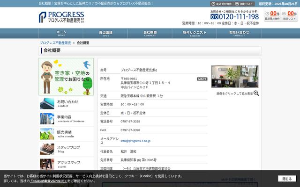Click the recently viewed 00件 clock counter
Image resolution: width=300 pixels, height=187 pixels.
tap(272, 15)
